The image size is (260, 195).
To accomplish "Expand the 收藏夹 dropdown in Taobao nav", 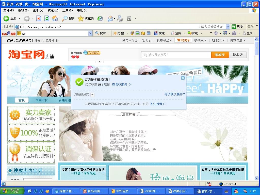I will pos(206,40).
